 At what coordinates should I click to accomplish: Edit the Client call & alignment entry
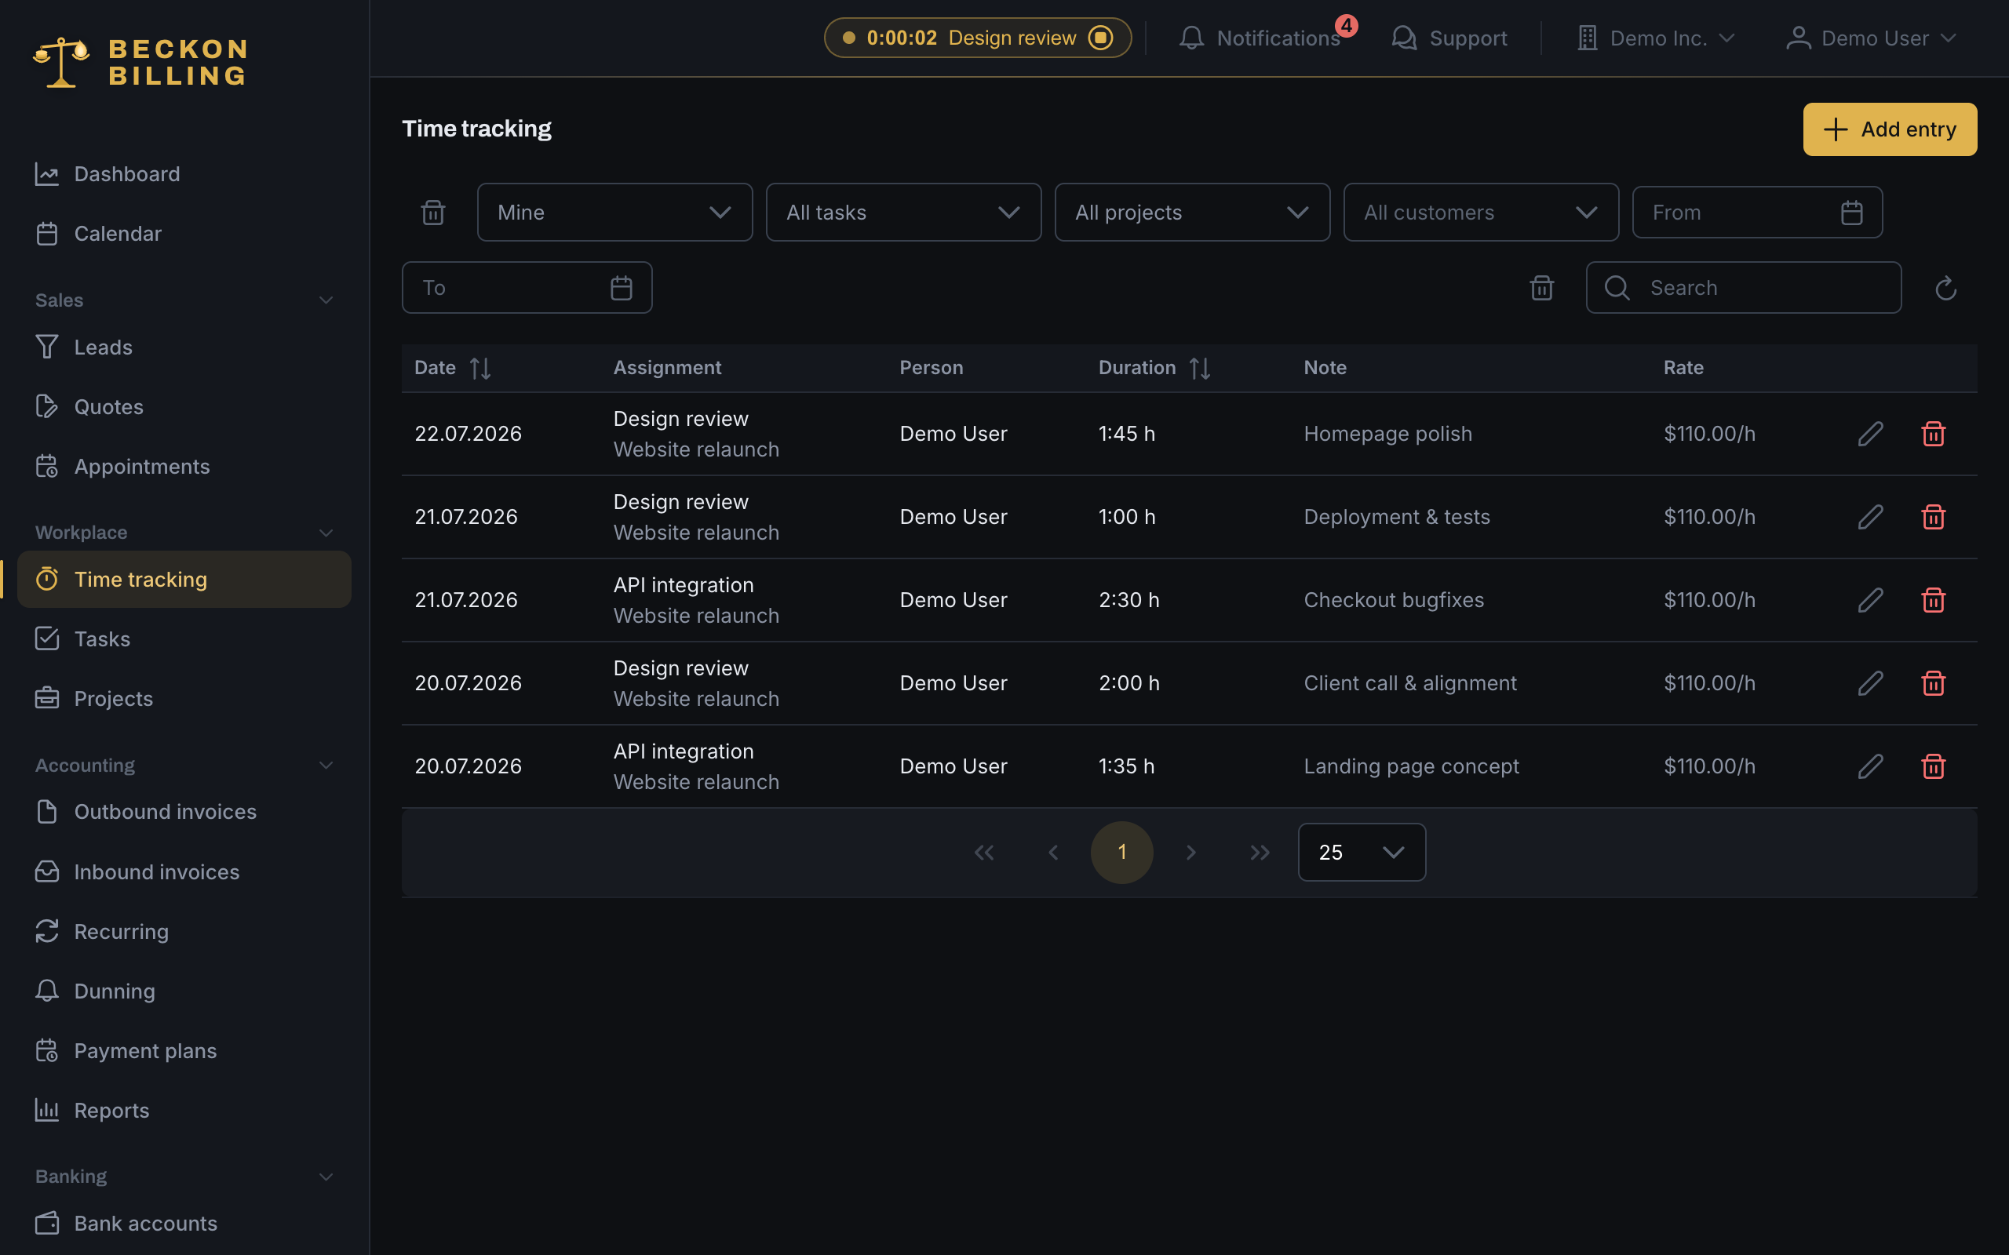pyautogui.click(x=1870, y=683)
